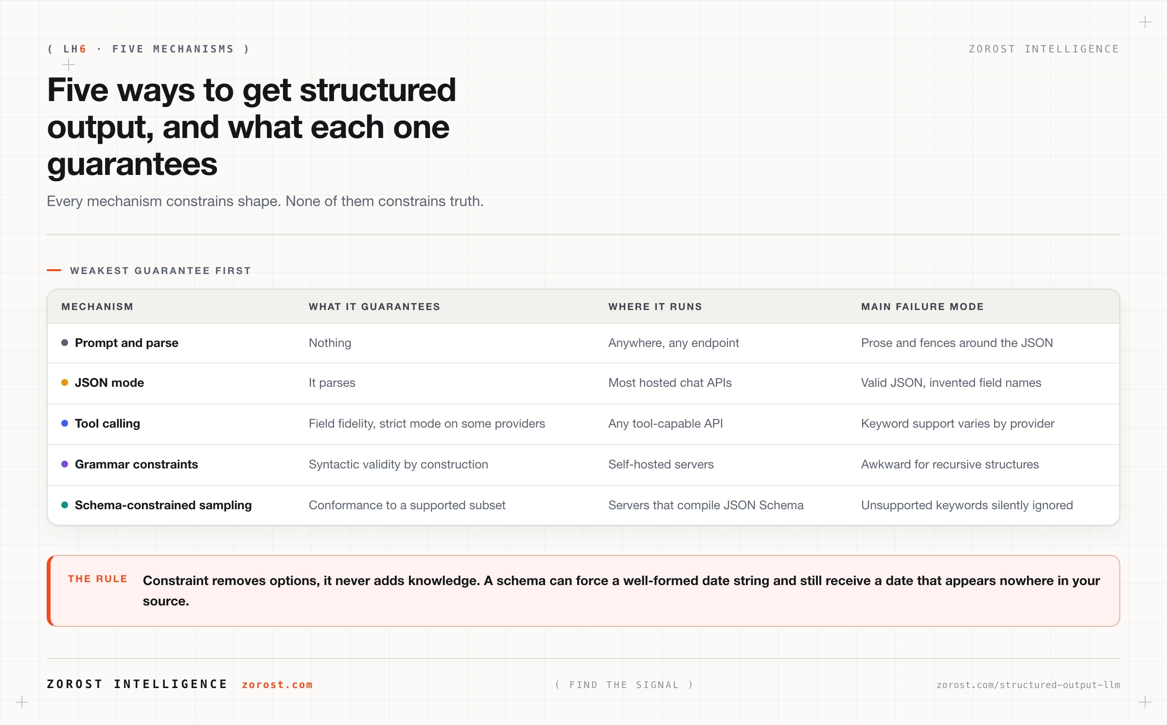
Task: Select the Prompt and parse row name
Action: tap(126, 343)
